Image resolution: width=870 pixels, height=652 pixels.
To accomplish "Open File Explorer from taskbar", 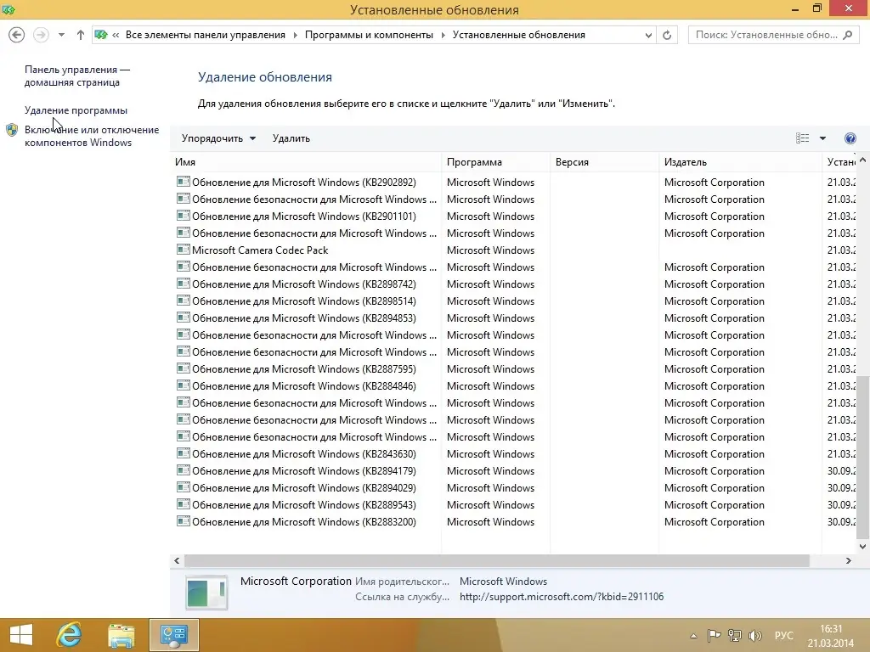I will pyautogui.click(x=121, y=635).
